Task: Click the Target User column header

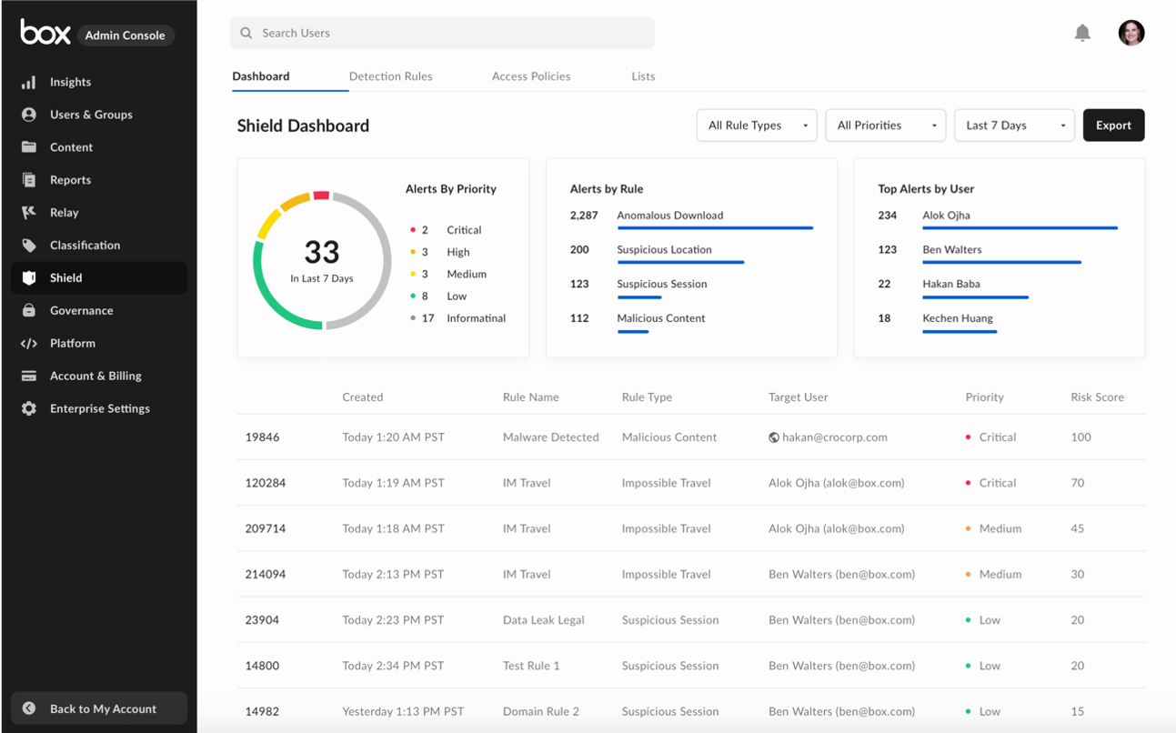Action: click(x=799, y=397)
